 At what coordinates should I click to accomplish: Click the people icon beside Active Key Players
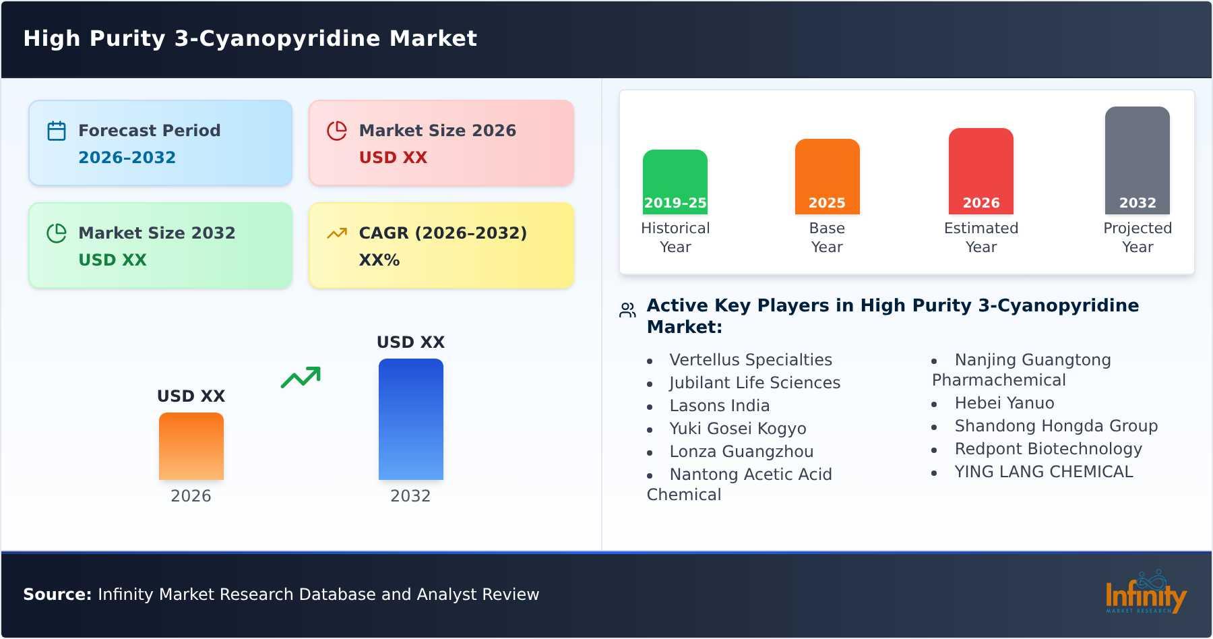[x=627, y=310]
